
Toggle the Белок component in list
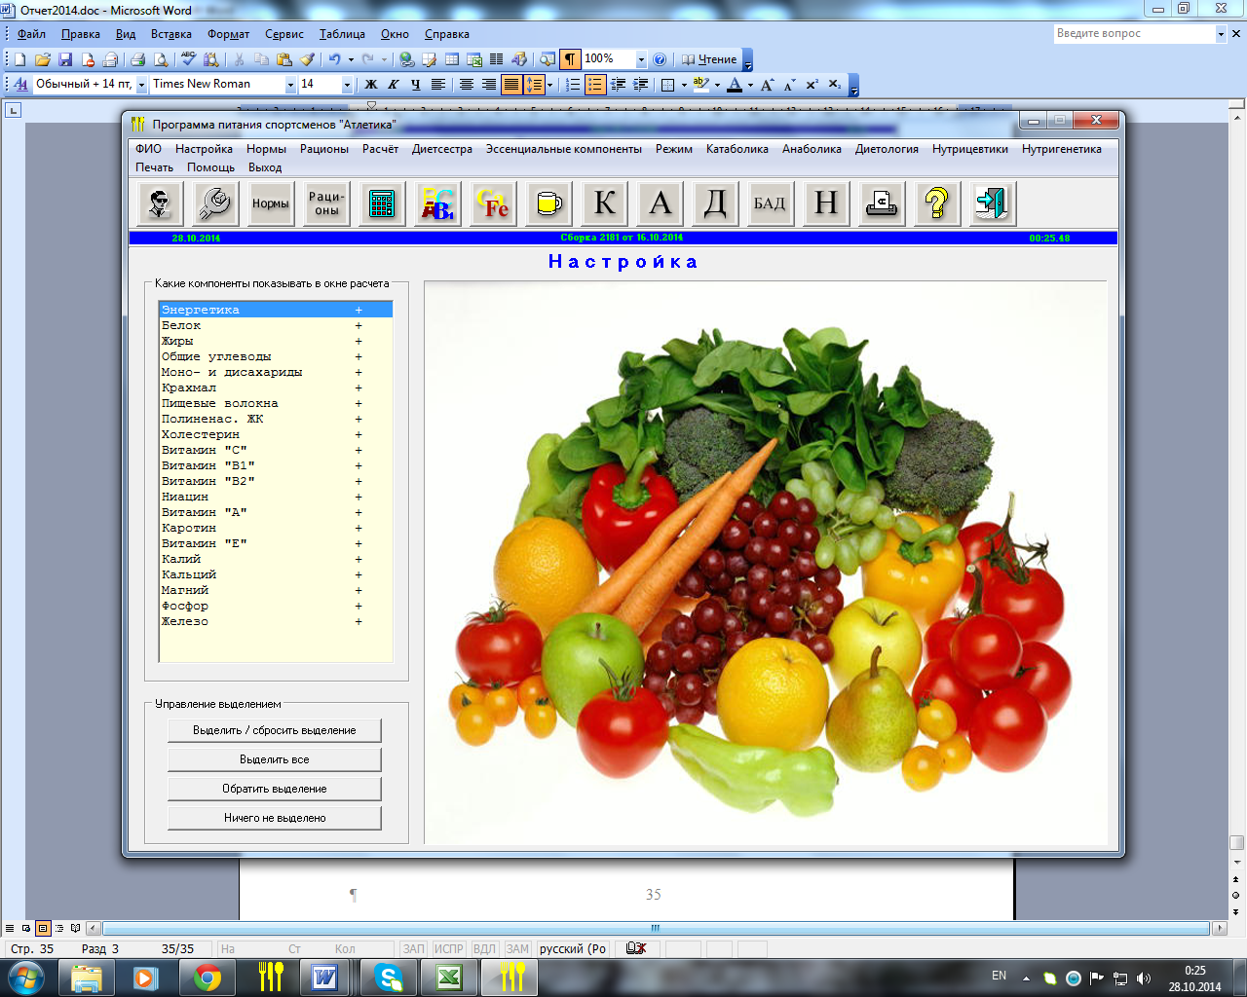tap(275, 325)
